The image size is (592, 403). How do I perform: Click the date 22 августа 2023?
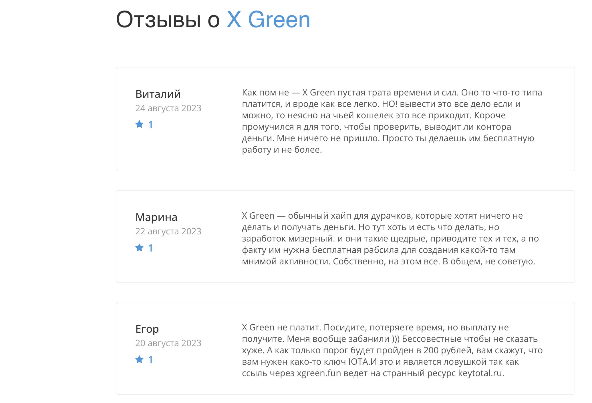168,231
